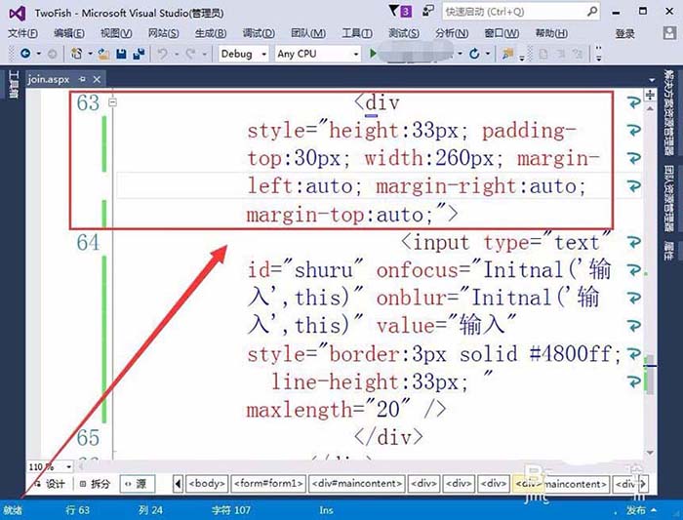
Task: Collapse the div block on line 63
Action: (113, 102)
